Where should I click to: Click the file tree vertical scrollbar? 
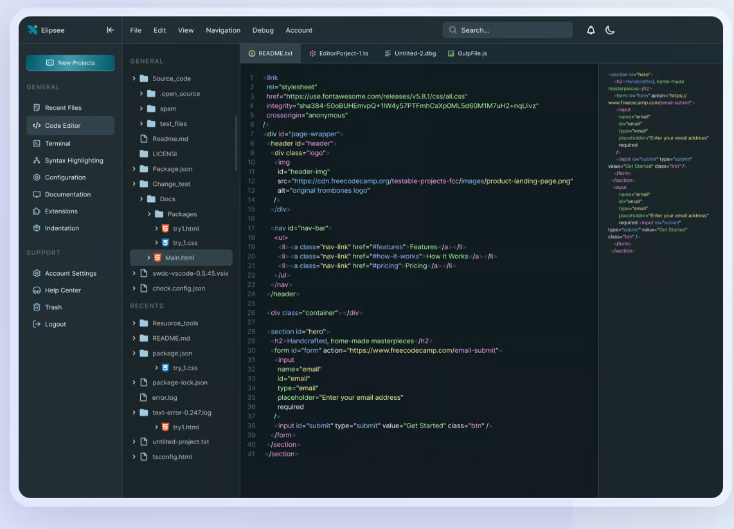(x=236, y=143)
